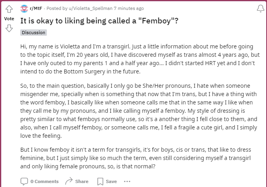Viewport: 267px width, 187px height.
Task: Open the r/MtF subreddit link
Action: coord(36,8)
